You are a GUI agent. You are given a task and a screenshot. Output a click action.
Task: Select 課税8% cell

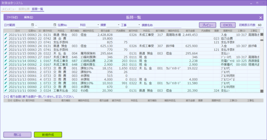coord(88,72)
